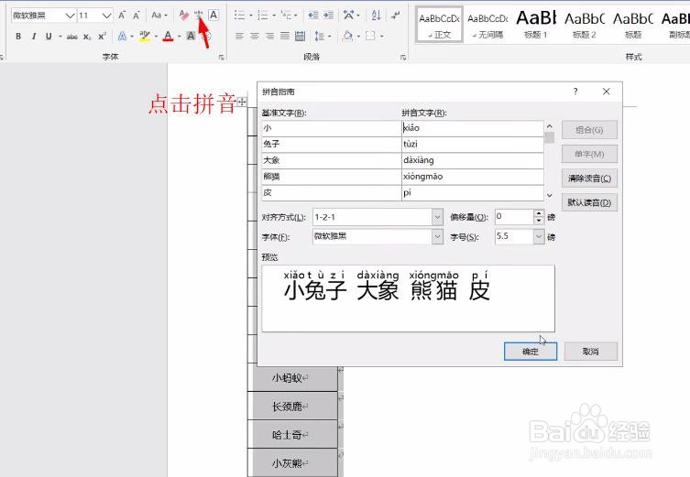Screen dimensions: 690x477
Task: Increase the offset value with the spinner
Action: click(x=539, y=213)
